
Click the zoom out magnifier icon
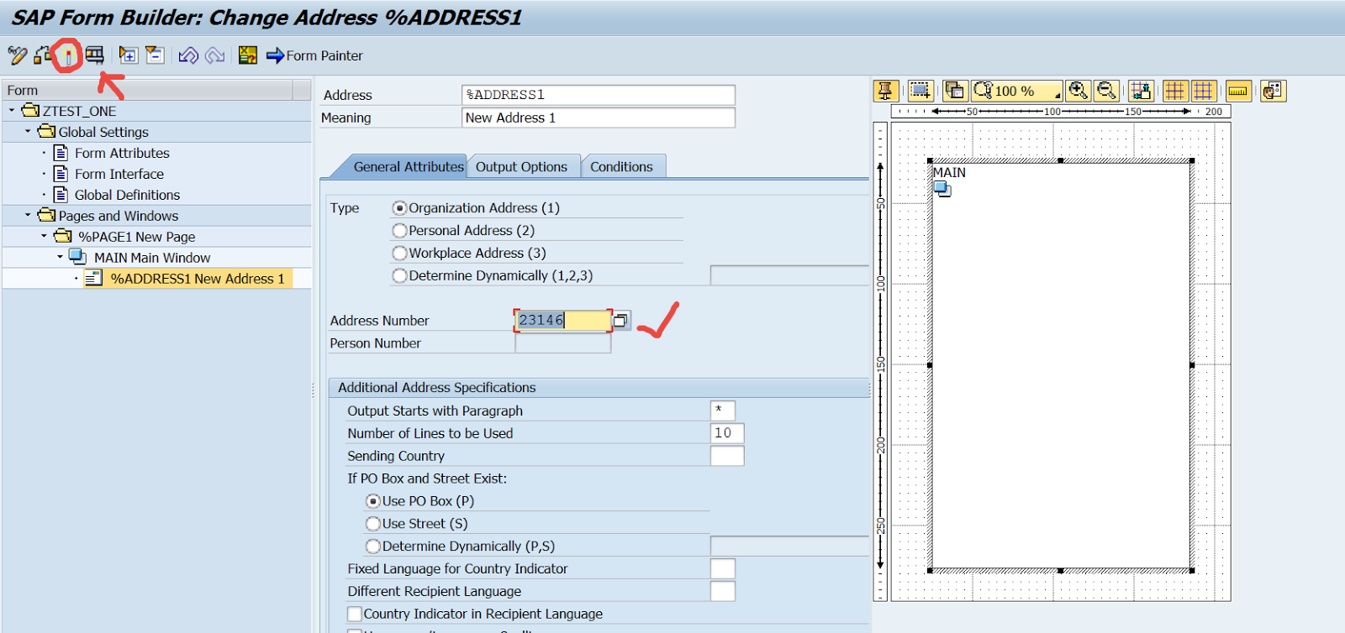[1107, 91]
